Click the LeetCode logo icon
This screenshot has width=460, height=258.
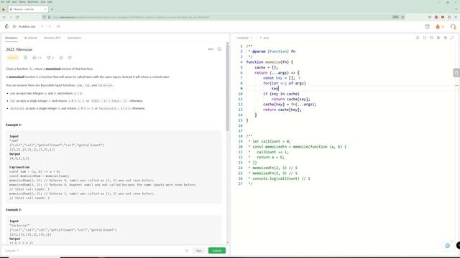[x=6, y=27]
